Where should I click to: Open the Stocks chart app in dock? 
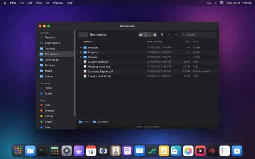click(152, 151)
